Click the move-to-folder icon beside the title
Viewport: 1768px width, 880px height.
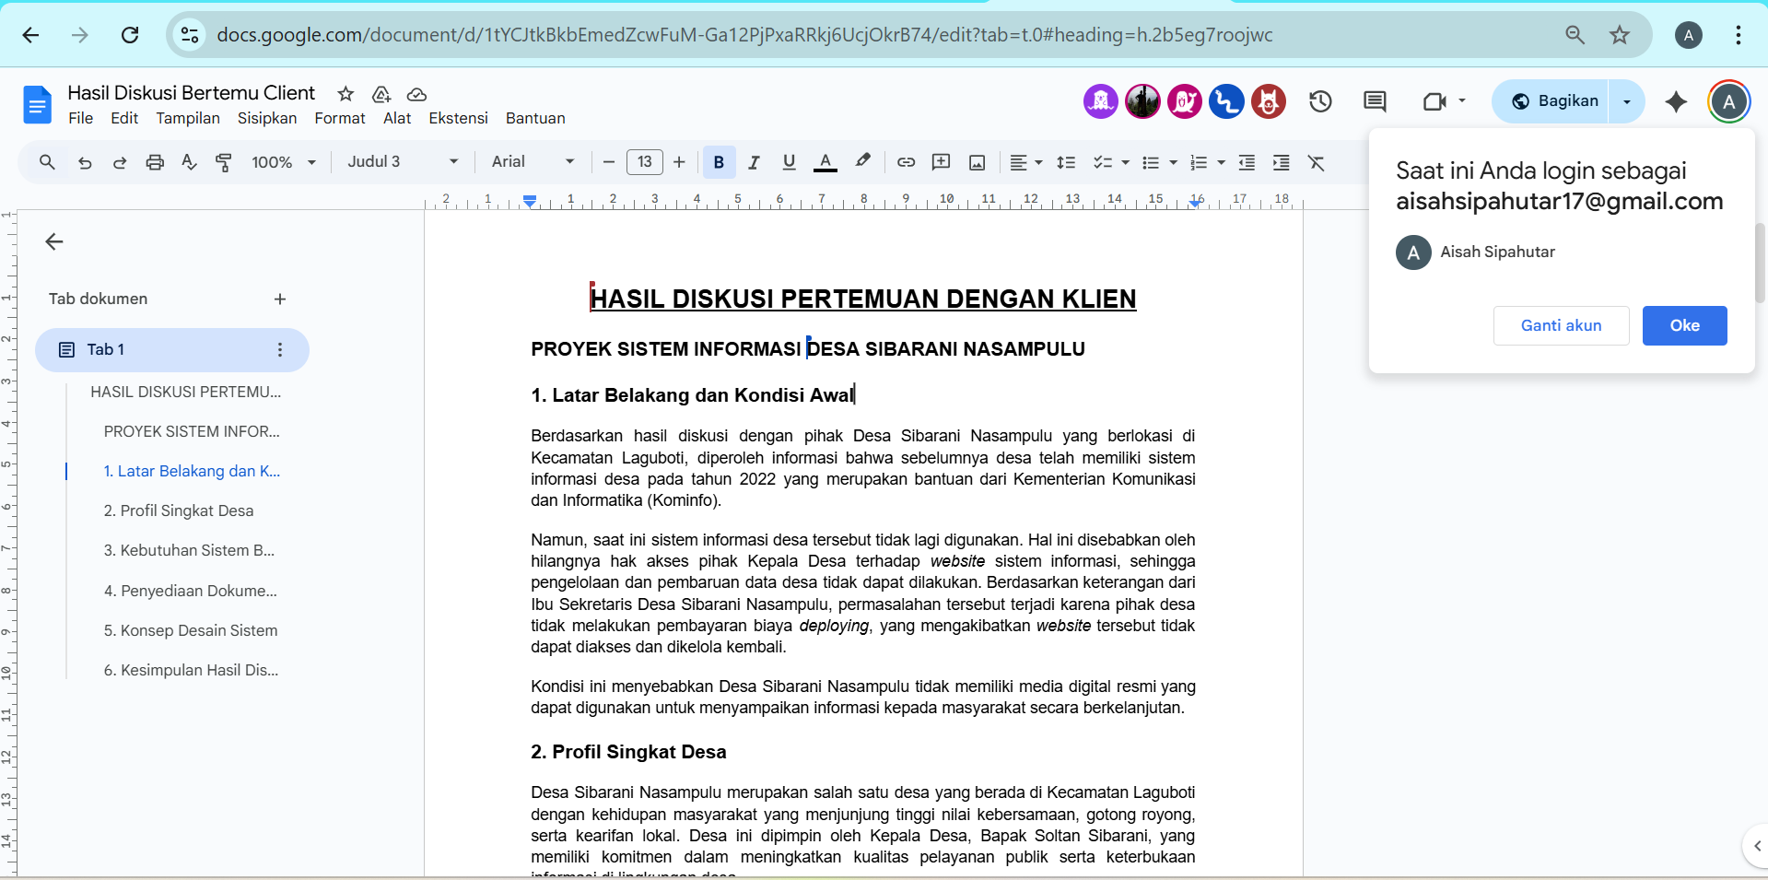coord(381,94)
